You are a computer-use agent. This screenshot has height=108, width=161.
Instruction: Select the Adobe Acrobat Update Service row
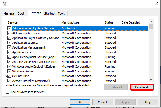coord(80,28)
